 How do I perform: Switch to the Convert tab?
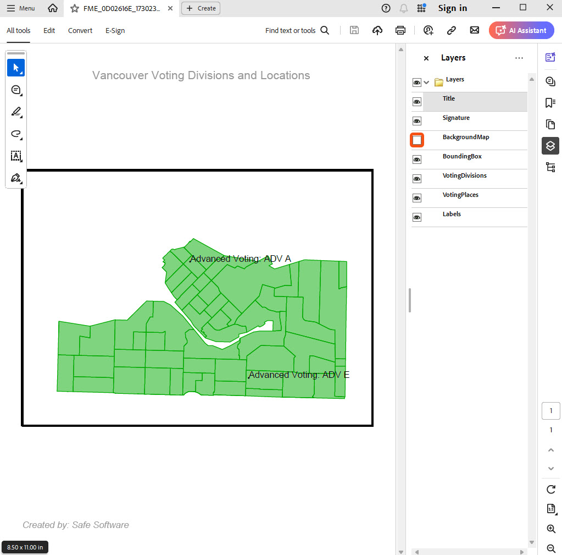[x=80, y=31]
